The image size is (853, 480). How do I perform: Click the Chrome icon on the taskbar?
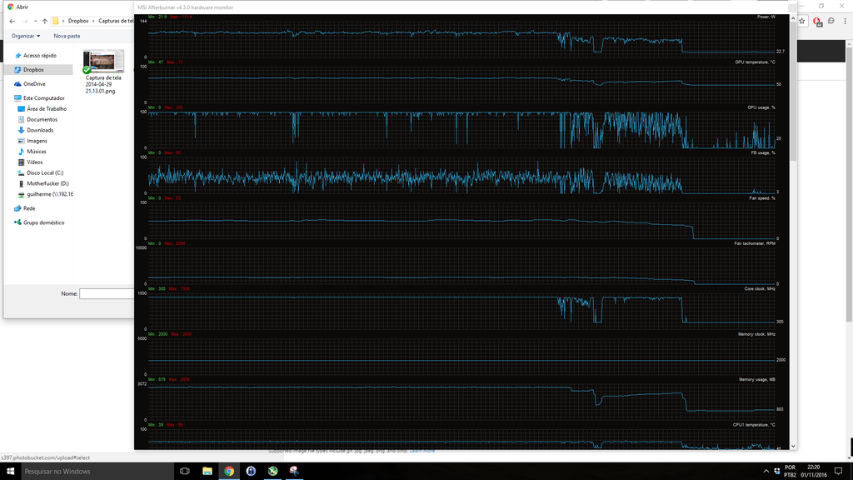(x=229, y=471)
